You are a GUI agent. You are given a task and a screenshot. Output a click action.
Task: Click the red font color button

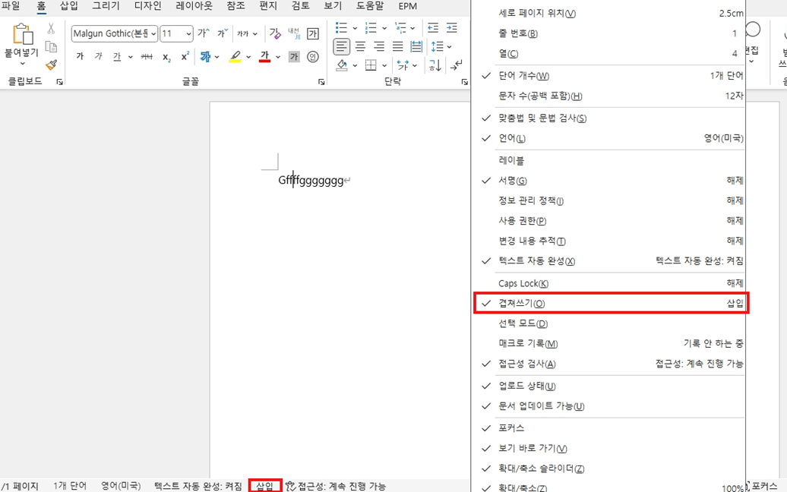click(264, 57)
